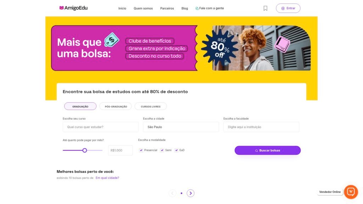Open the faculdade institution field
The image size is (363, 204).
261,127
